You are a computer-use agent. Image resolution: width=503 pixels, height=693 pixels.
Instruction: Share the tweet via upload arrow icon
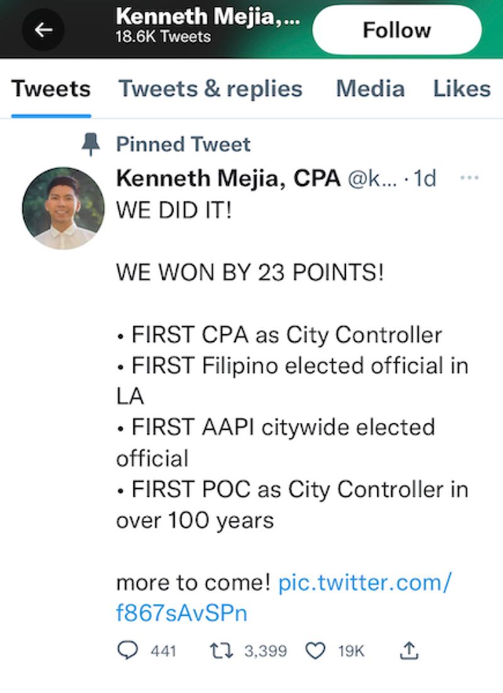pos(409,651)
